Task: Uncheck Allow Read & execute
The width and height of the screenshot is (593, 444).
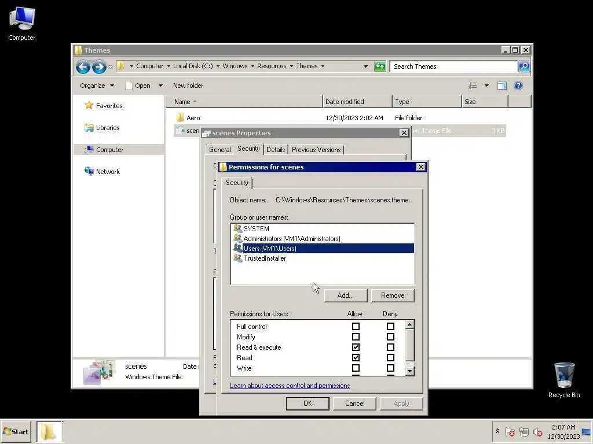Action: click(x=356, y=347)
